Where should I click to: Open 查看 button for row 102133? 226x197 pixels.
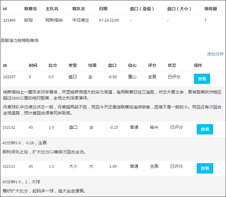[x=205, y=168]
